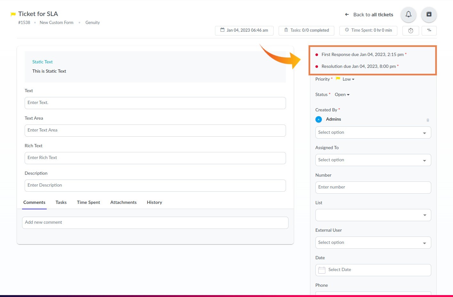This screenshot has height=297, width=453.
Task: Click the Jan 04, 2023 06:46 am date button
Action: pos(244,30)
